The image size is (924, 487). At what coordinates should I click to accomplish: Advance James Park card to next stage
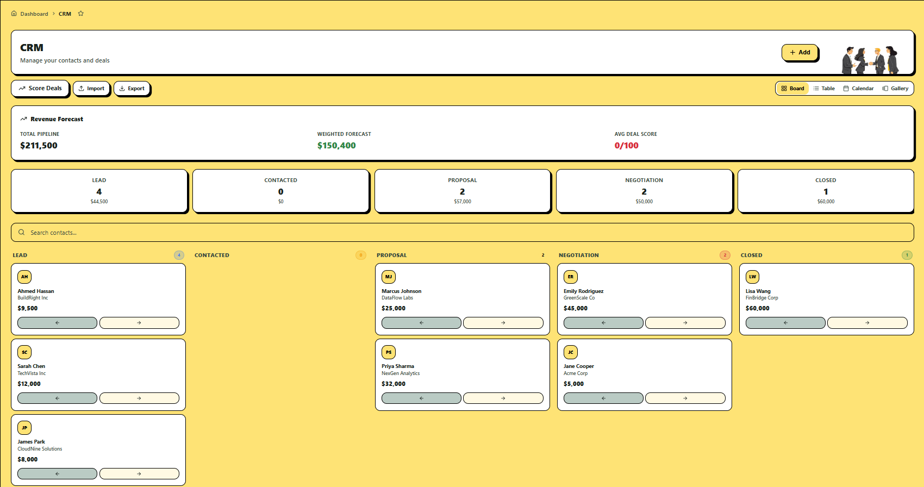tap(139, 474)
